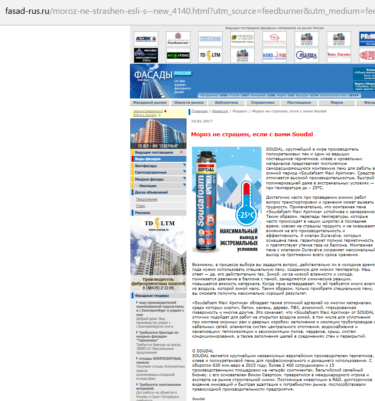Image resolution: width=375 pixels, height=401 pixels.
Task: Click the small arrow before Изоляция
Action: (136, 186)
